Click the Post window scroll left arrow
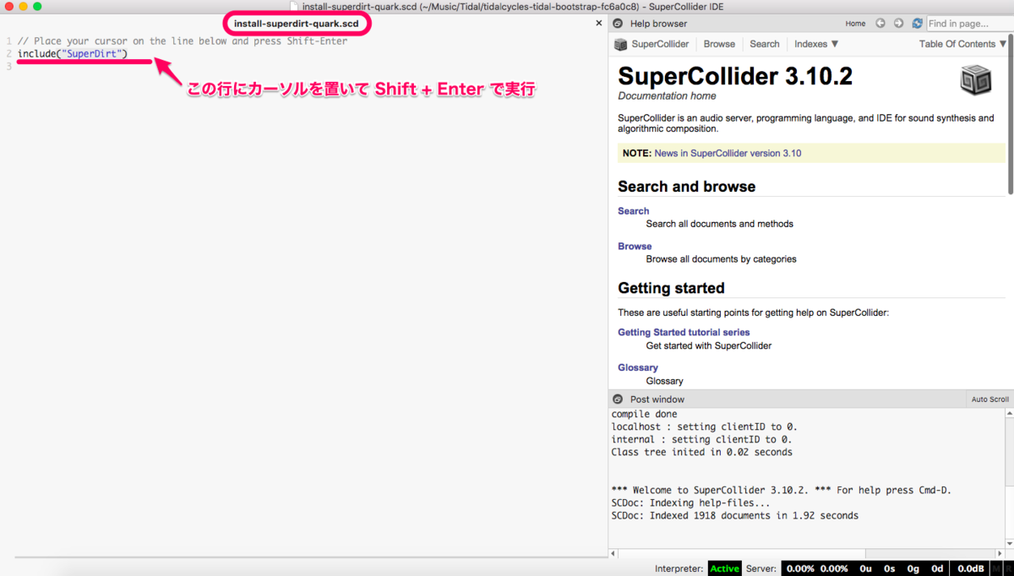The width and height of the screenshot is (1014, 576). (613, 553)
